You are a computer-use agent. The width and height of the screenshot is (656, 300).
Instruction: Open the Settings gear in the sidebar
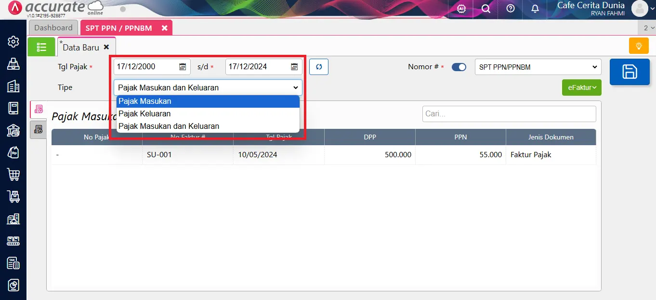tap(13, 41)
